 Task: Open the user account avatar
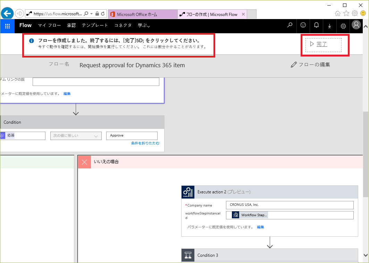tap(356, 25)
